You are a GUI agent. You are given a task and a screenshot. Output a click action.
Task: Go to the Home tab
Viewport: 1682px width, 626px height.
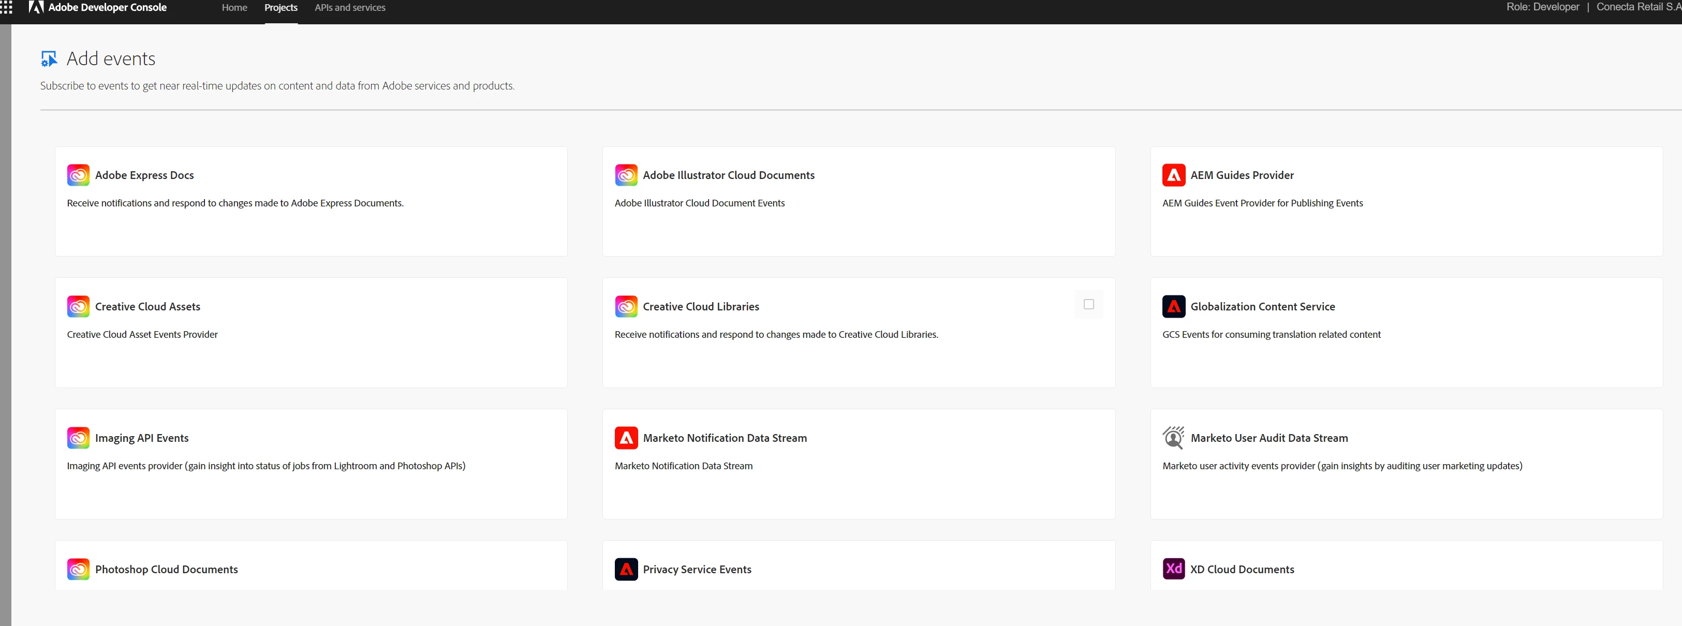(x=234, y=8)
